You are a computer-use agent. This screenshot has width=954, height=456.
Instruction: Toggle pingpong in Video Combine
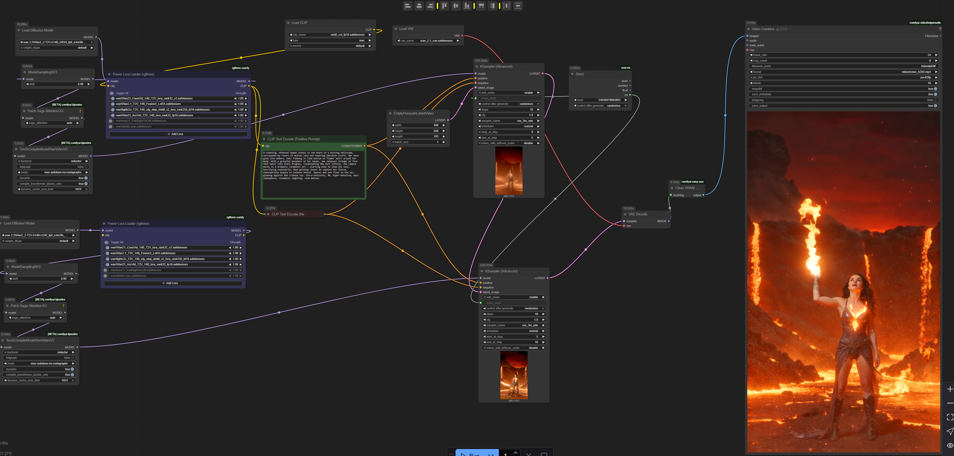pyautogui.click(x=935, y=100)
